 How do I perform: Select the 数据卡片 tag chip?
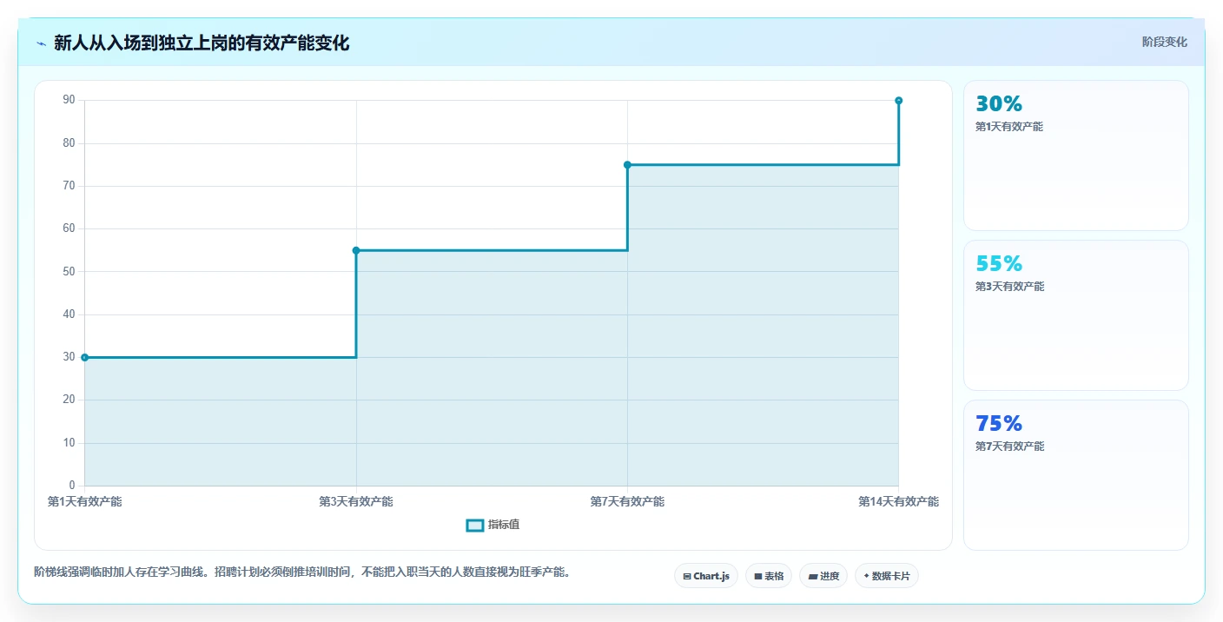(887, 576)
